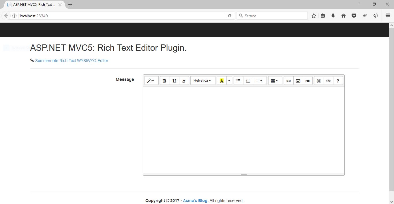
Task: Apply an ordered numbered list
Action: tap(248, 81)
